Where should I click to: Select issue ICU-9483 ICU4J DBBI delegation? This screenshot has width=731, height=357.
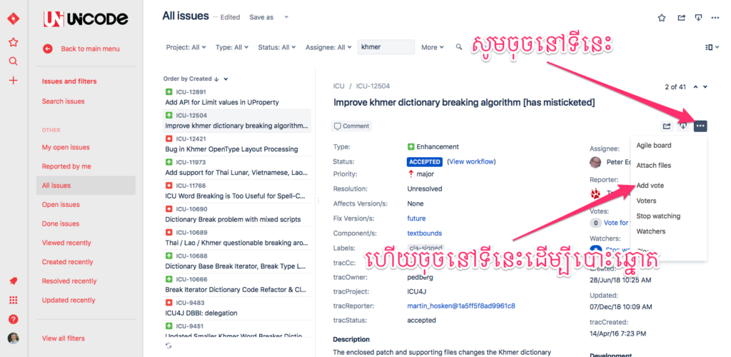coord(236,308)
